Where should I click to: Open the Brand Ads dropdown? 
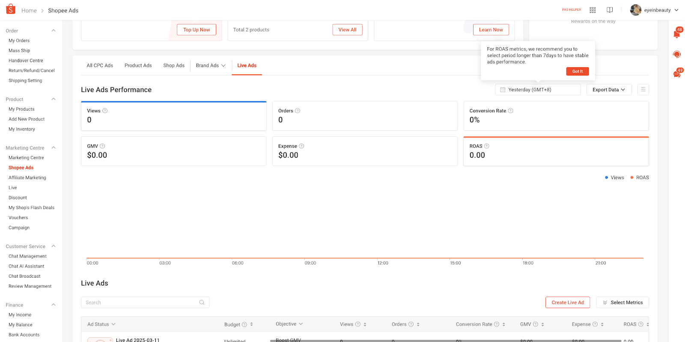(x=211, y=66)
